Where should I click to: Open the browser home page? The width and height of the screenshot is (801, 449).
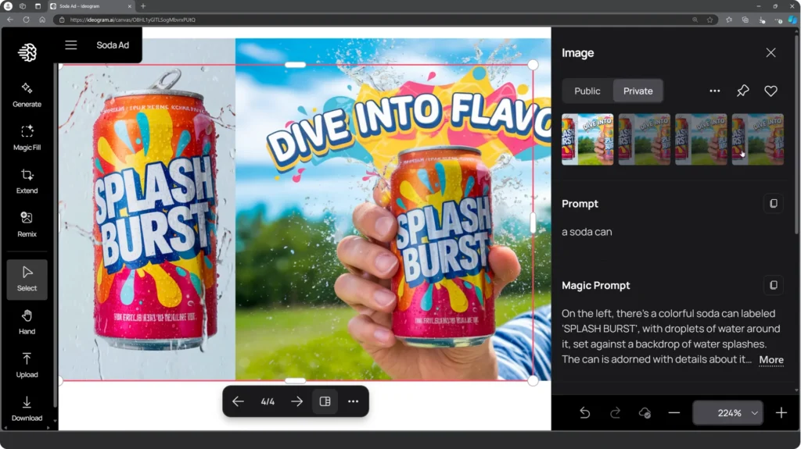click(x=42, y=20)
